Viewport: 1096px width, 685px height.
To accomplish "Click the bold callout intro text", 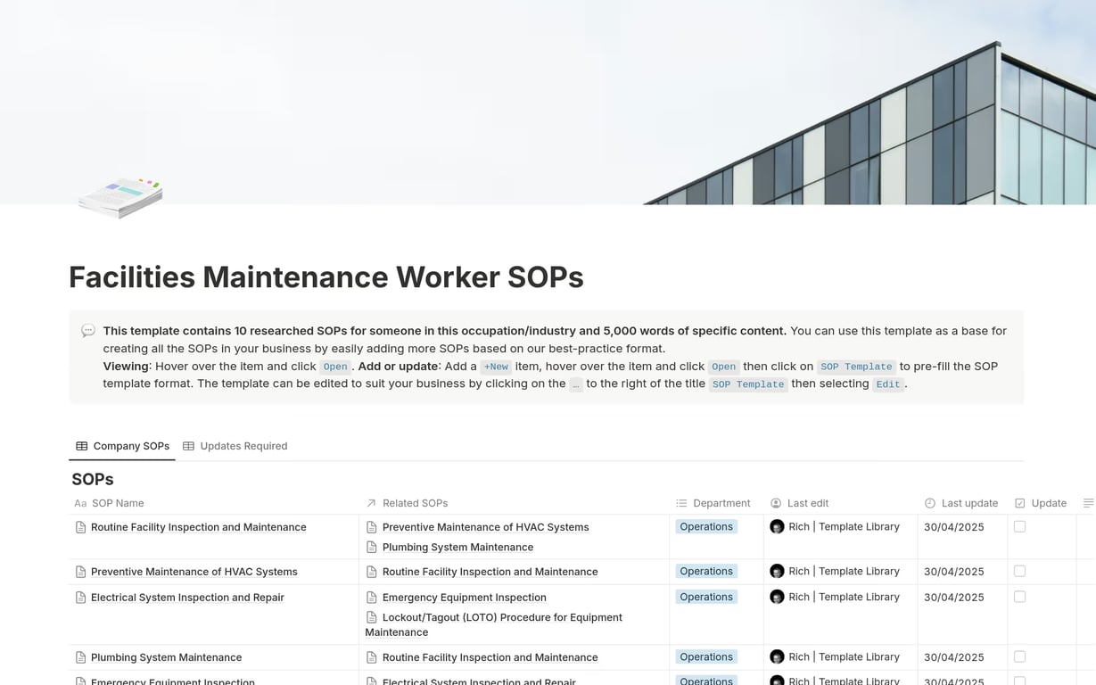I will 445,331.
